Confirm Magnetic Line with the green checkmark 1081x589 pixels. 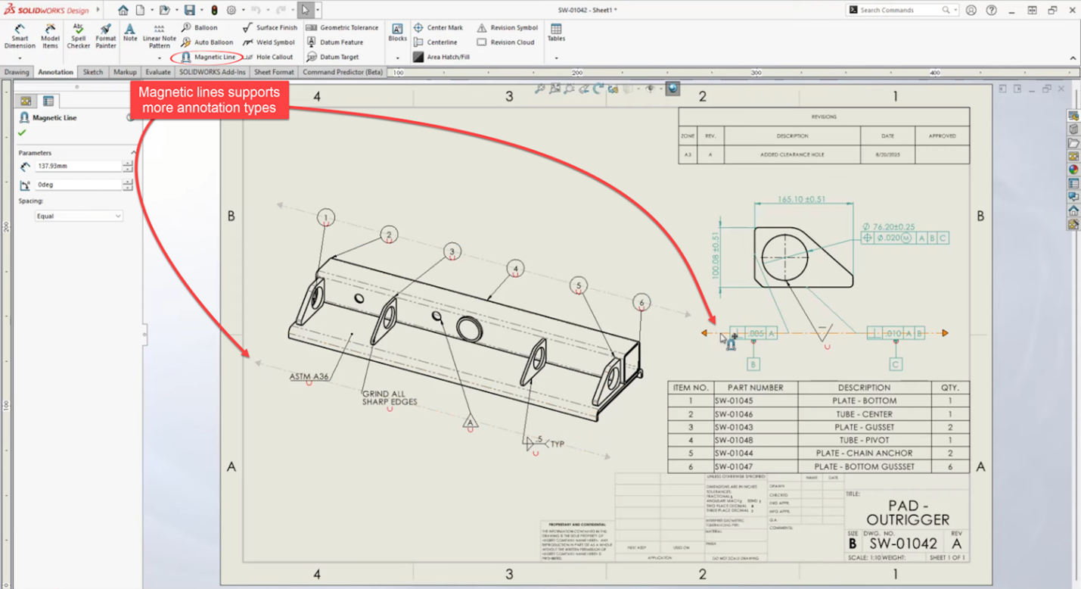click(x=22, y=132)
